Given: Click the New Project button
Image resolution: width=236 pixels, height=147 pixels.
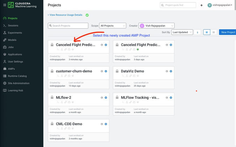Looking at the screenshot, I should [x=228, y=32].
